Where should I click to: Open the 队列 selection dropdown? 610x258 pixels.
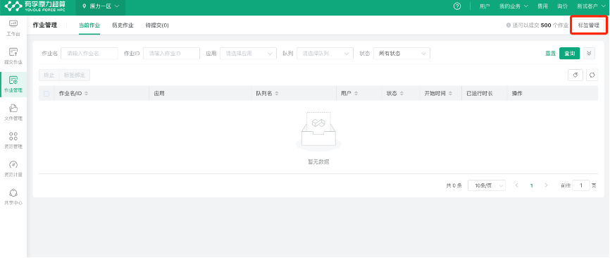point(325,54)
